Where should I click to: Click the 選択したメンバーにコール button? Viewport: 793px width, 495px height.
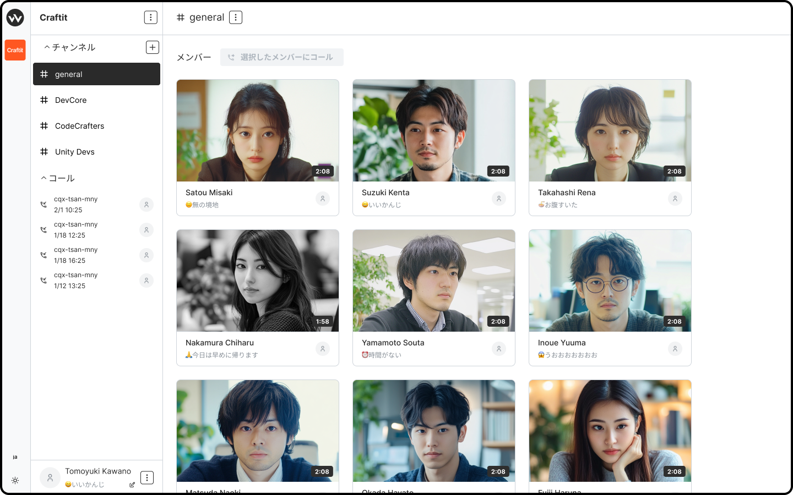click(281, 57)
